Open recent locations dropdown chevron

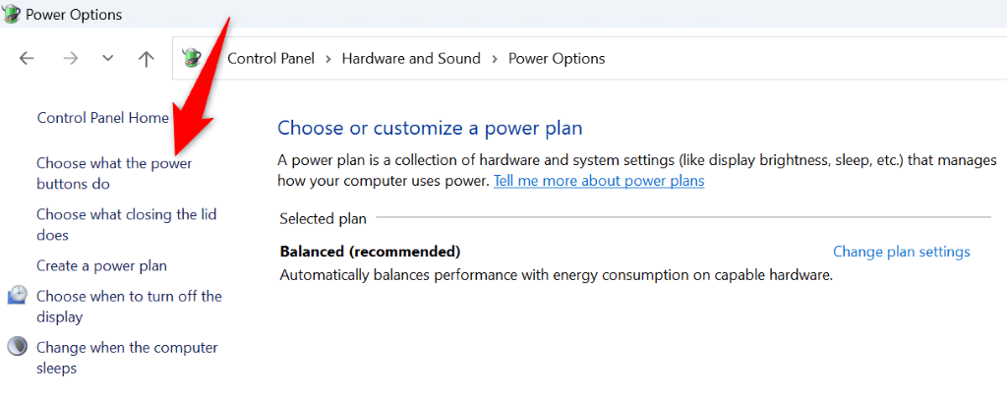[108, 59]
